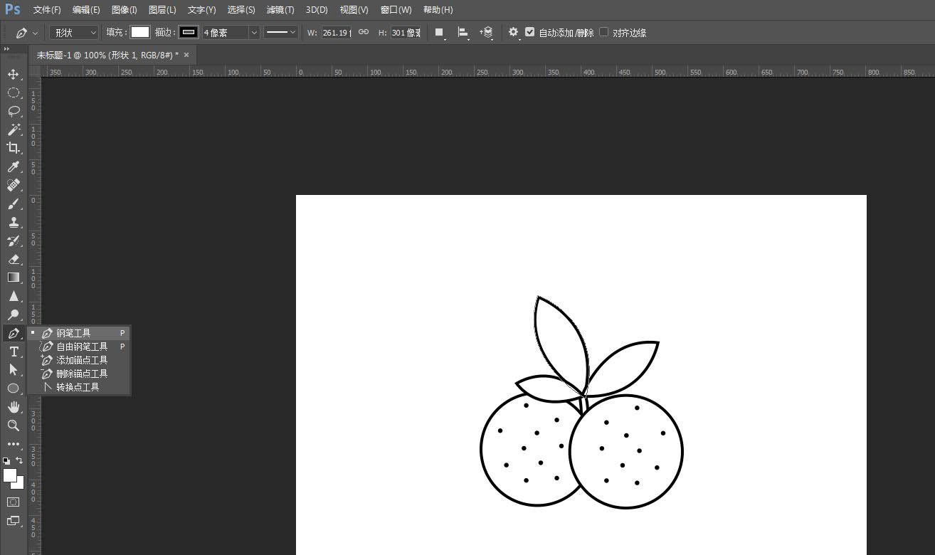This screenshot has width=935, height=555.
Task: Select the Healing Brush tool
Action: (14, 185)
